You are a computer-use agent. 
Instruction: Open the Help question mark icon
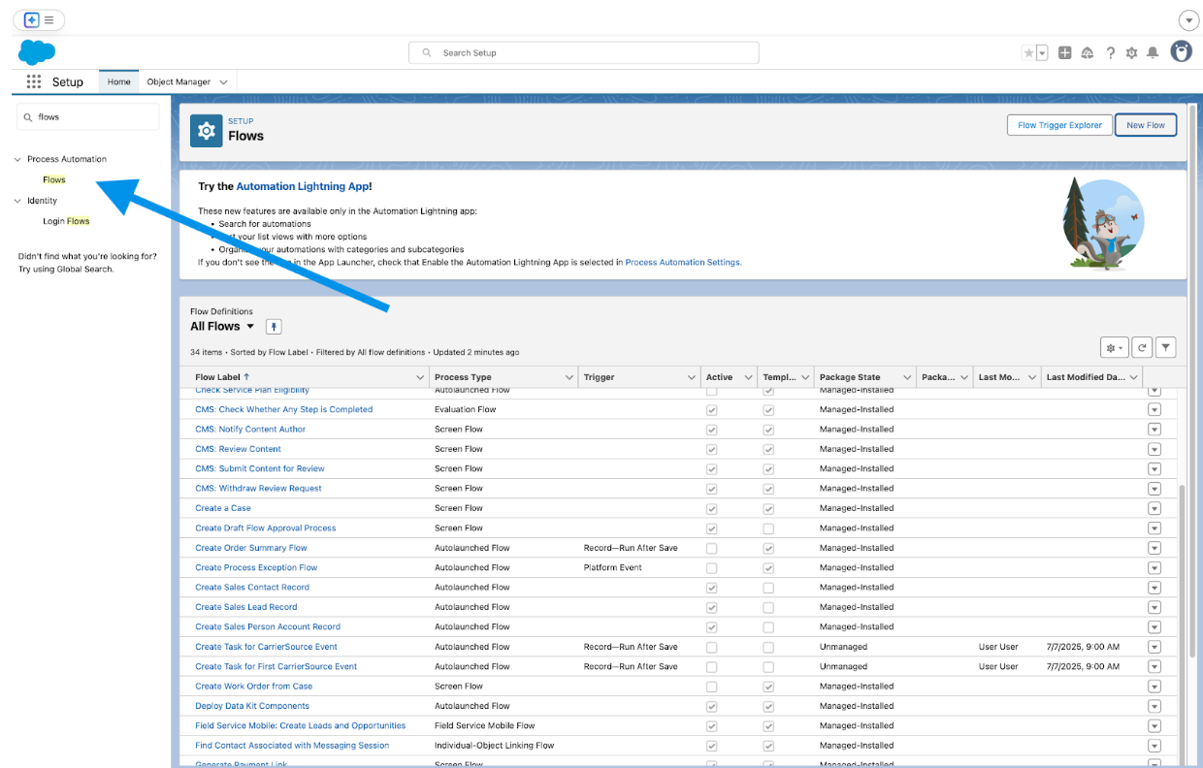1110,53
